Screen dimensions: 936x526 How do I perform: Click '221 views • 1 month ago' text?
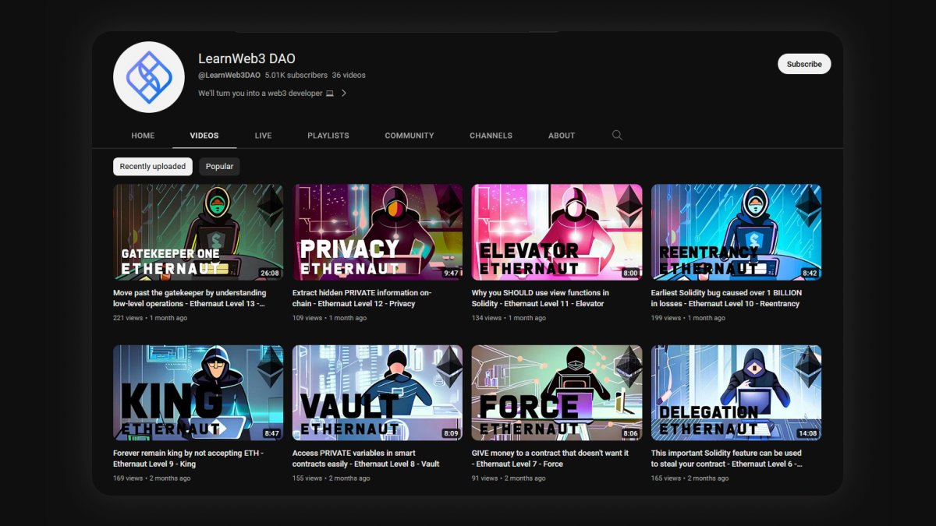(150, 318)
